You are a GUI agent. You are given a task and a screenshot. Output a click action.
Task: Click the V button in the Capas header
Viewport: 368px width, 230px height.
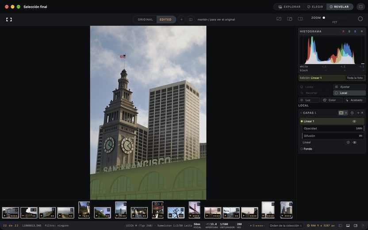(x=346, y=113)
